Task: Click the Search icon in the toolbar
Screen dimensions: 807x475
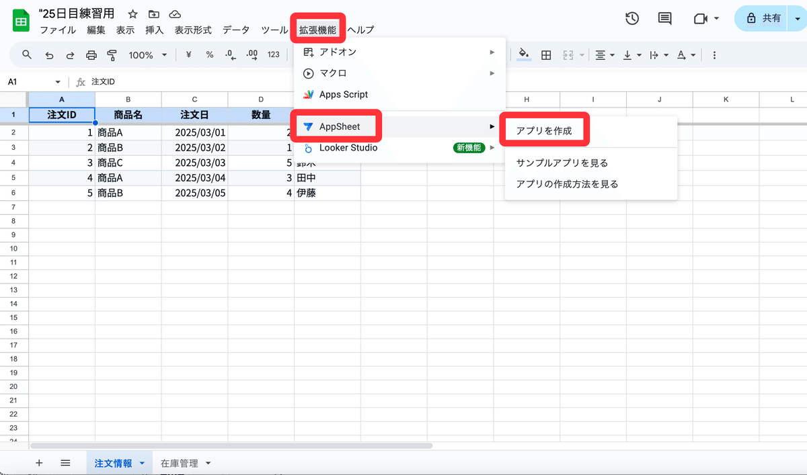Action: (27, 54)
